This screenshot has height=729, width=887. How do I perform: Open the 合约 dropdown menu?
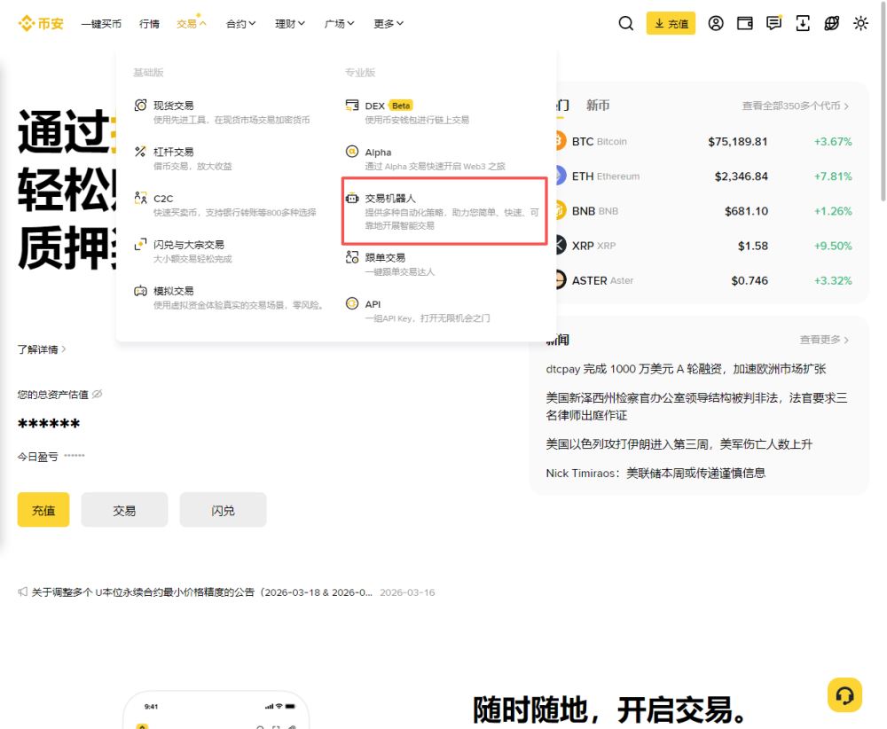tap(239, 23)
